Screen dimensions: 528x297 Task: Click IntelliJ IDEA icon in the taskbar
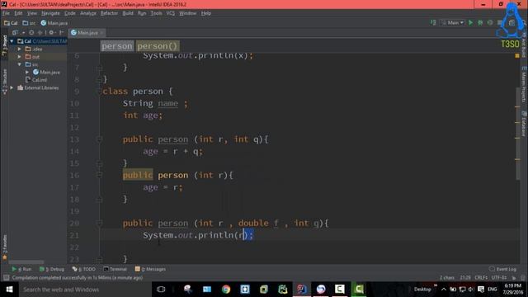click(x=302, y=290)
